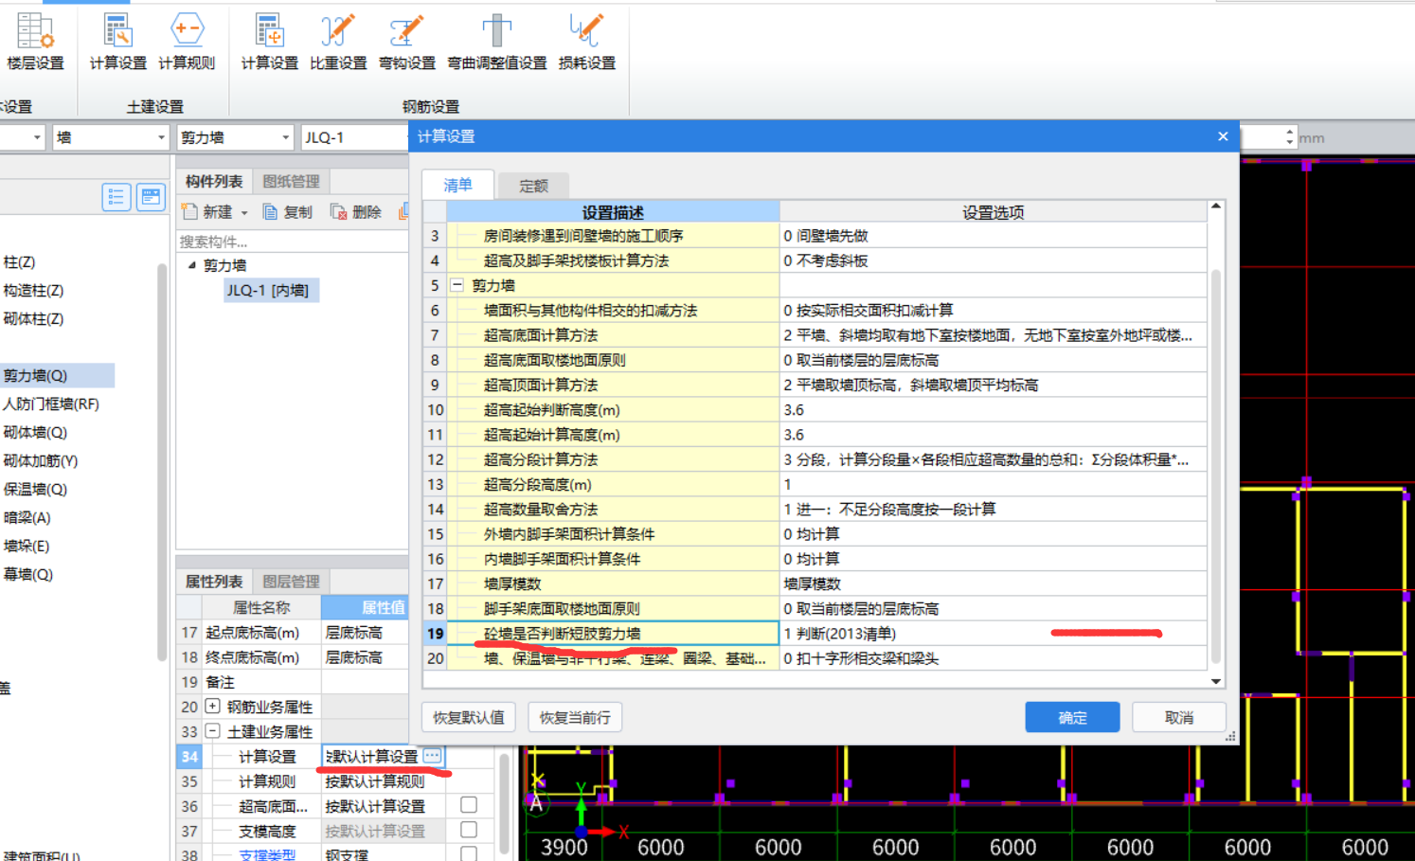This screenshot has width=1415, height=861.
Task: Select row 墙厚模数 description
Action: (x=613, y=583)
